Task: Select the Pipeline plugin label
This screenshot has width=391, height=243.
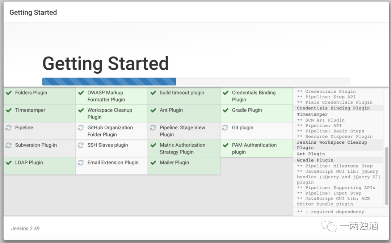Action: pos(24,127)
